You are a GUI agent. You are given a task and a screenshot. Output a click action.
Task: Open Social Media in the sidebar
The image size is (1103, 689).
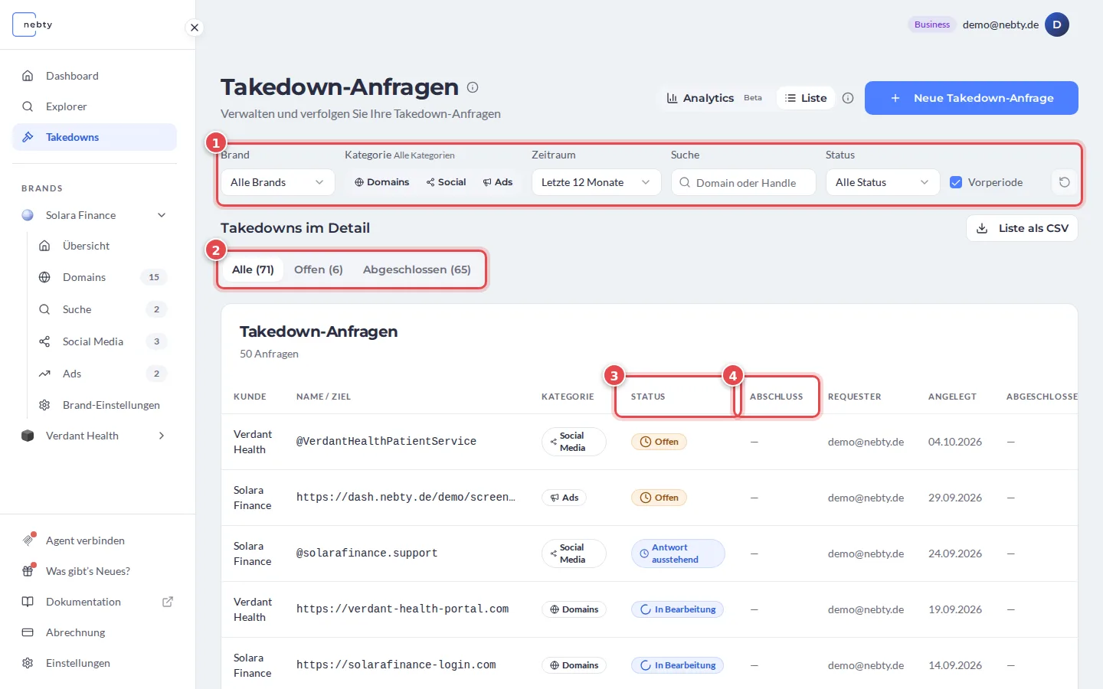pos(103,341)
